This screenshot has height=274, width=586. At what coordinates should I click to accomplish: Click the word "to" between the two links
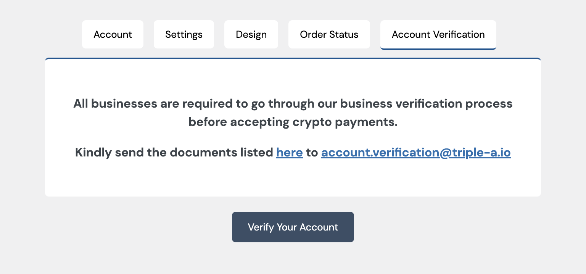[x=312, y=153]
